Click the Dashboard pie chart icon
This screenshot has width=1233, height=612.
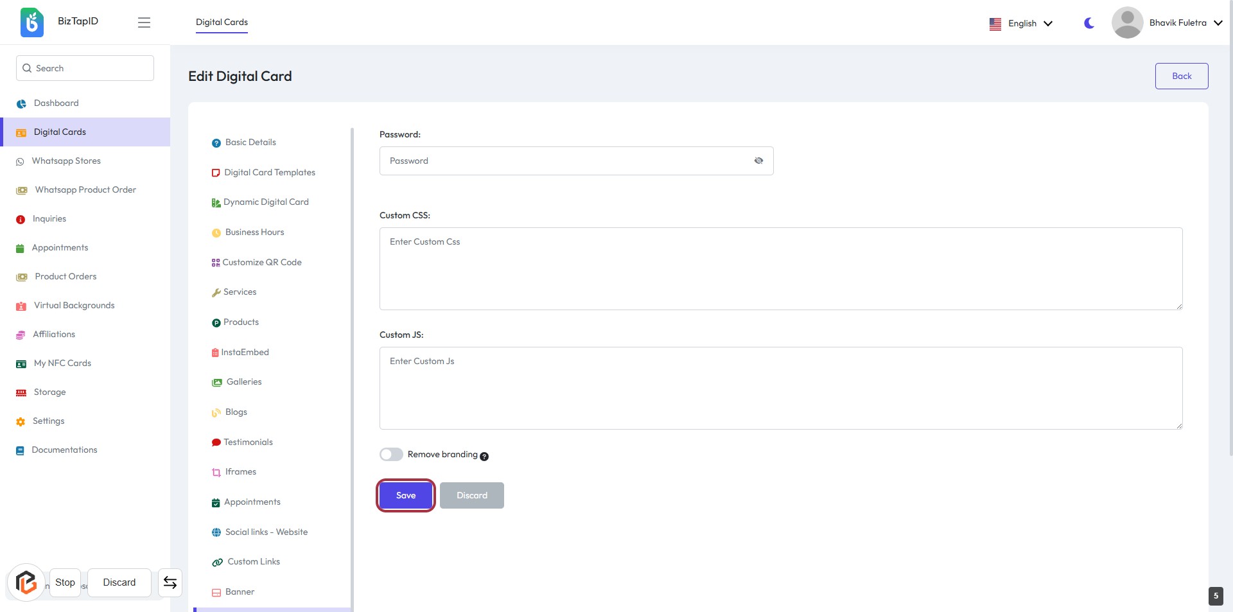21,103
